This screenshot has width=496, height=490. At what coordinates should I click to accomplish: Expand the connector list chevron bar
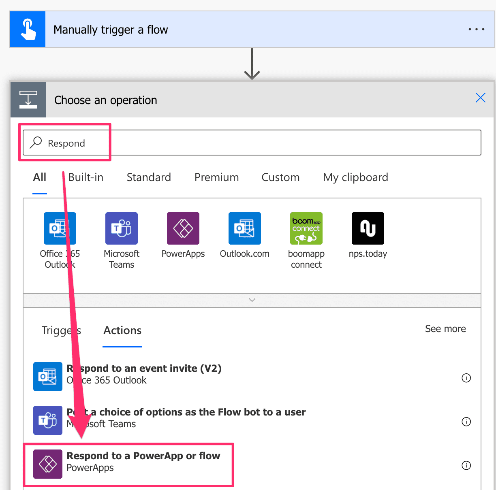point(252,300)
